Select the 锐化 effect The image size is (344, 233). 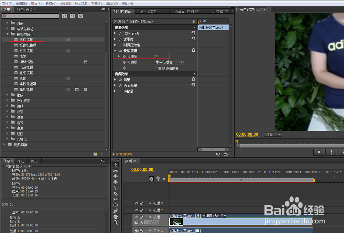23,78
